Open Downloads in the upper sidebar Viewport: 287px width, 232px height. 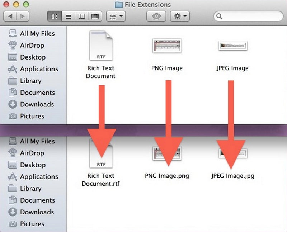(31, 104)
